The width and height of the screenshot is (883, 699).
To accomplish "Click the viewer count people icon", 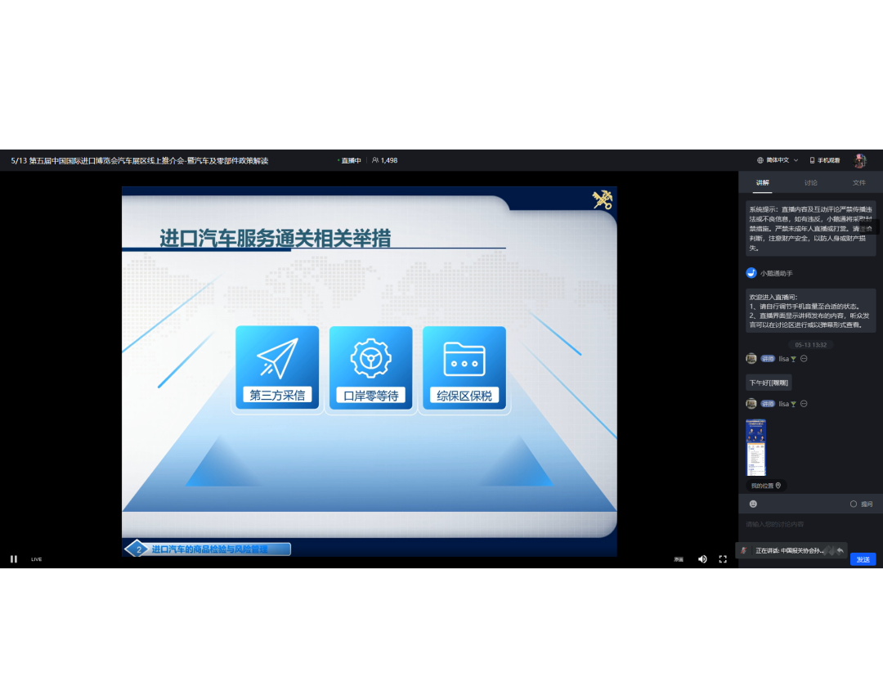I will point(375,160).
